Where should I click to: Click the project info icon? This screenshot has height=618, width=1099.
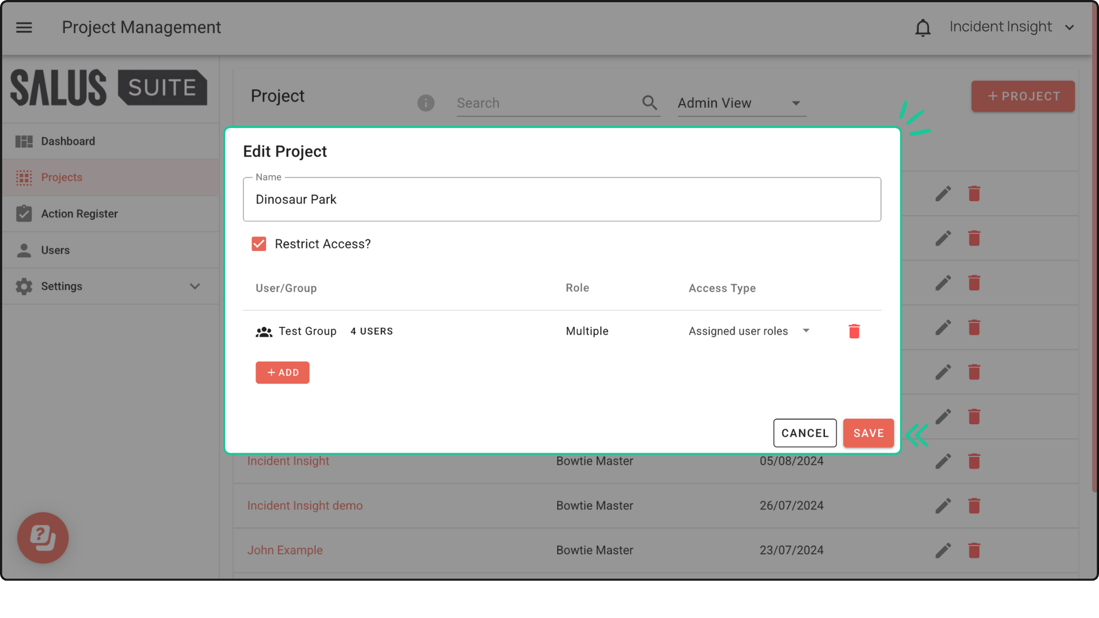tap(425, 103)
